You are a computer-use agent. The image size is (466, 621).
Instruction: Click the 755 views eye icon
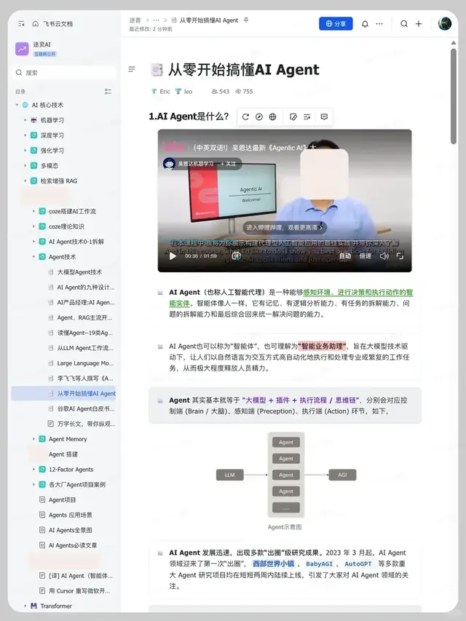tap(238, 92)
